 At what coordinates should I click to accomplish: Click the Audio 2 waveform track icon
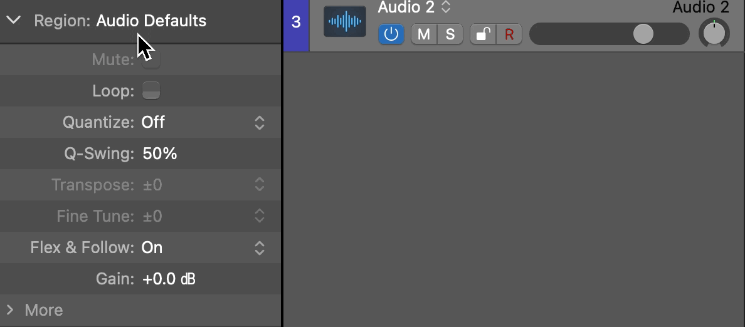pyautogui.click(x=344, y=21)
